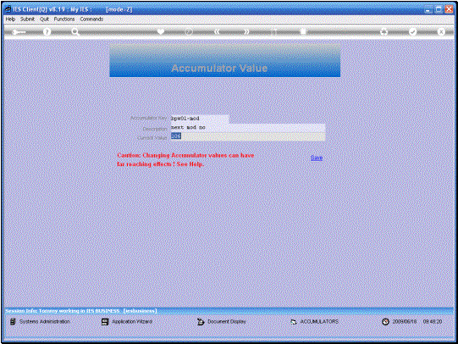Click the Document Display shortcut
This screenshot has width=458, height=344.
click(222, 322)
